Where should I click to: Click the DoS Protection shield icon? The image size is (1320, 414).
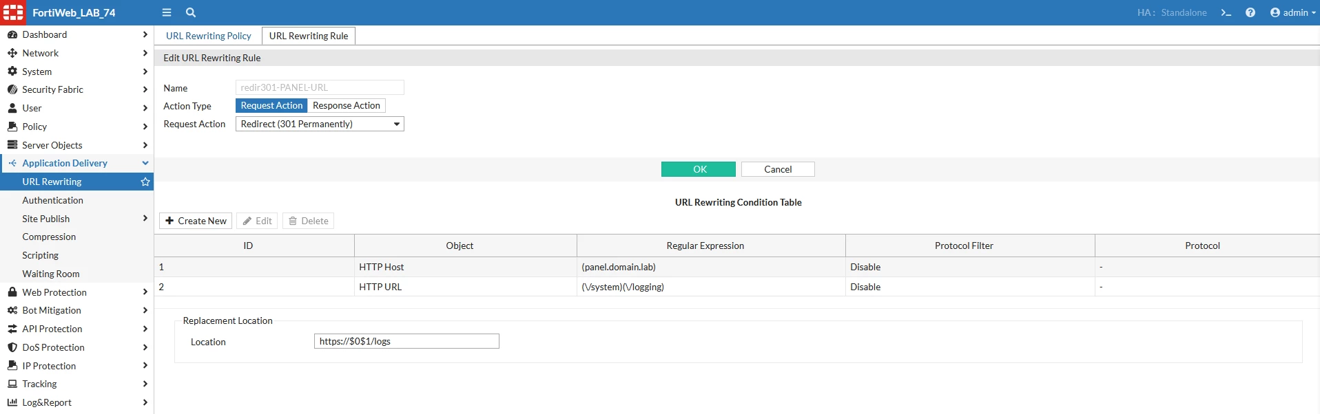coord(12,347)
